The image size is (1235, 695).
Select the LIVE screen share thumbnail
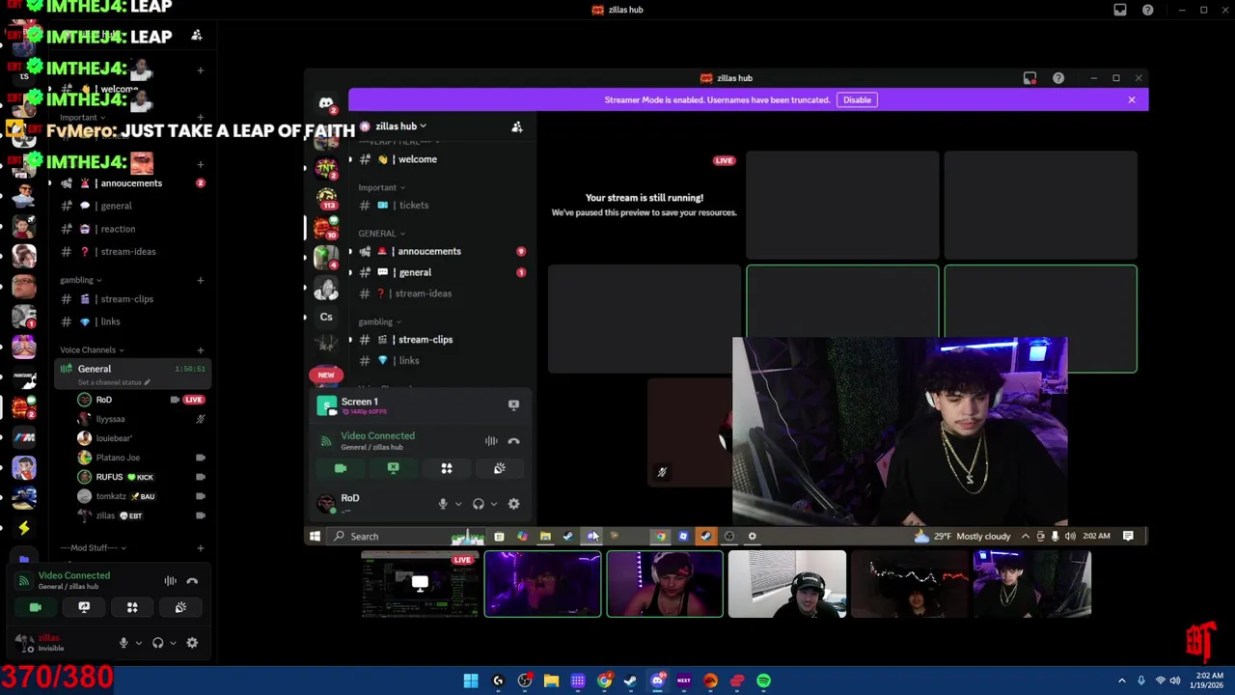(420, 584)
